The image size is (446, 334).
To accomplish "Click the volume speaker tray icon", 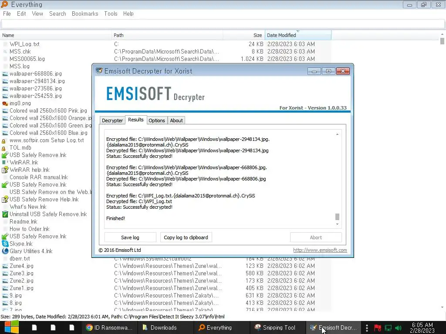I will point(399,328).
